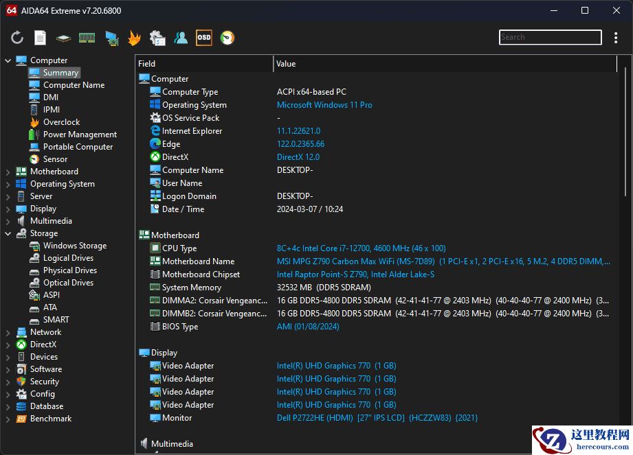The image size is (633, 455).
Task: Collapse the Computer tree node
Action: pos(8,60)
